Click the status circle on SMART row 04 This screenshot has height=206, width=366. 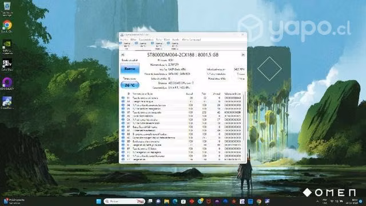pyautogui.click(x=123, y=105)
